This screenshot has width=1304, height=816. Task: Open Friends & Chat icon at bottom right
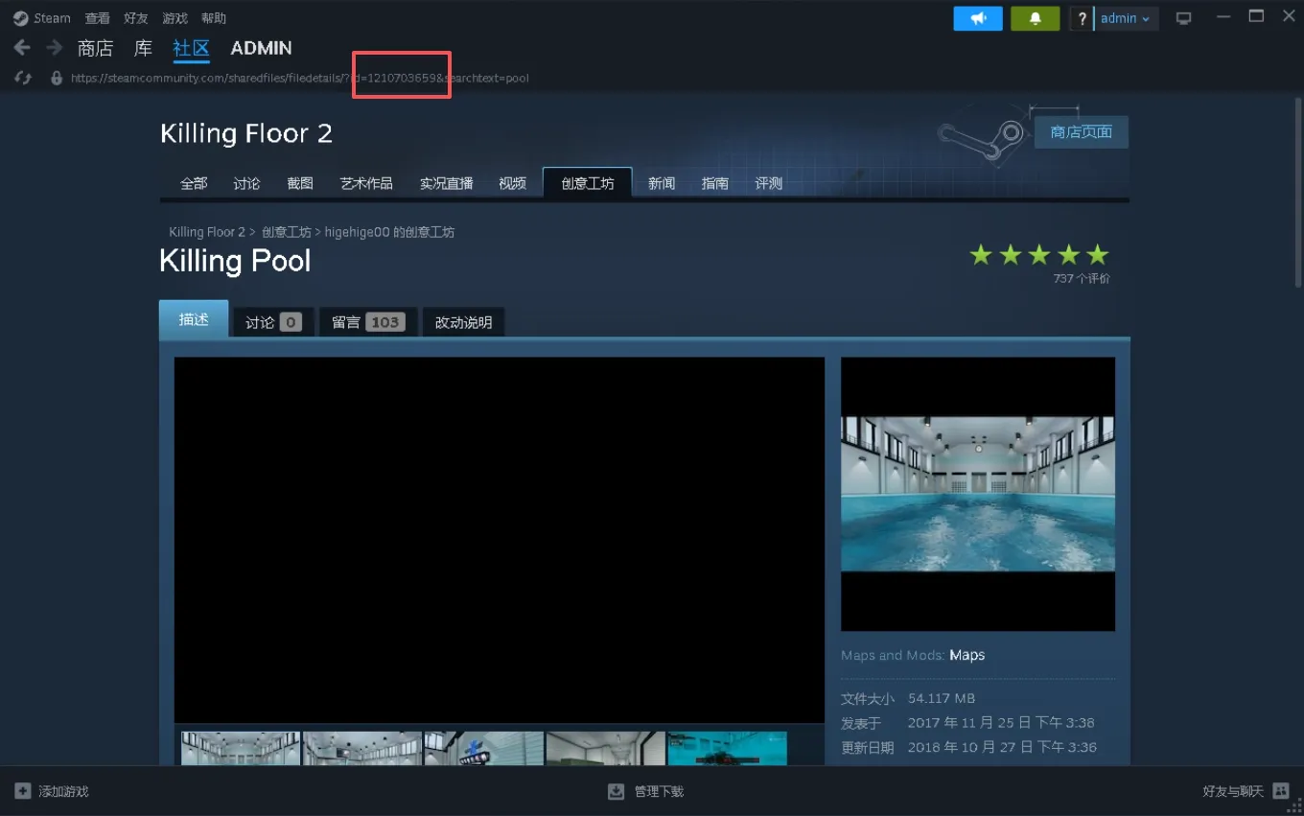tap(1281, 791)
